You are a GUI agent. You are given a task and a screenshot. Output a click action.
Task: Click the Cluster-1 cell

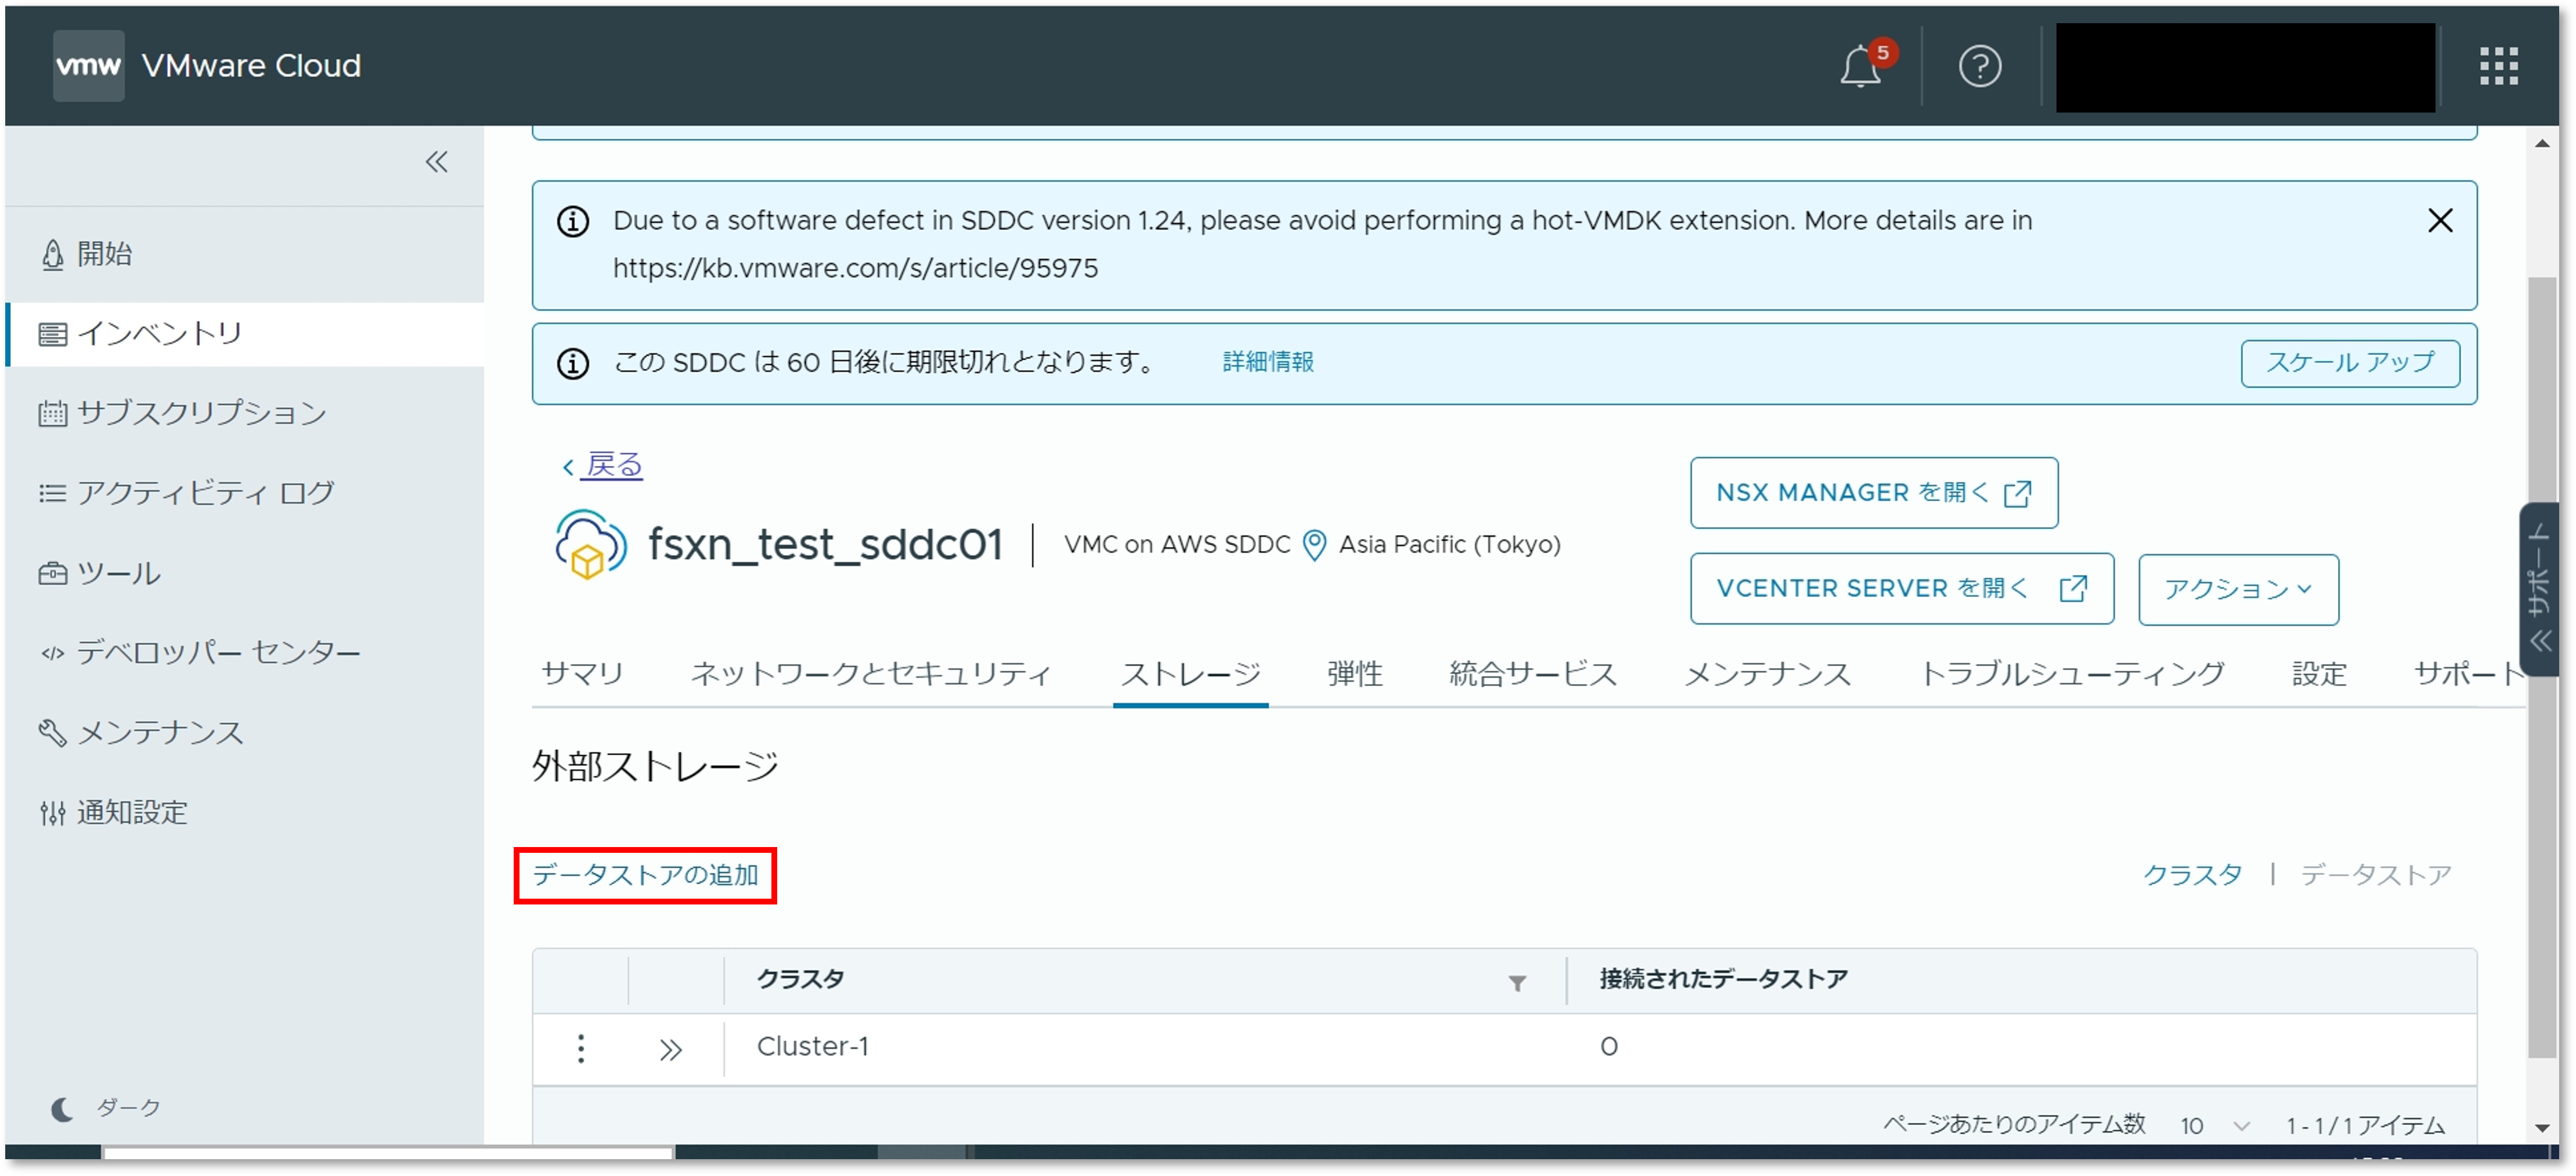pos(812,1047)
